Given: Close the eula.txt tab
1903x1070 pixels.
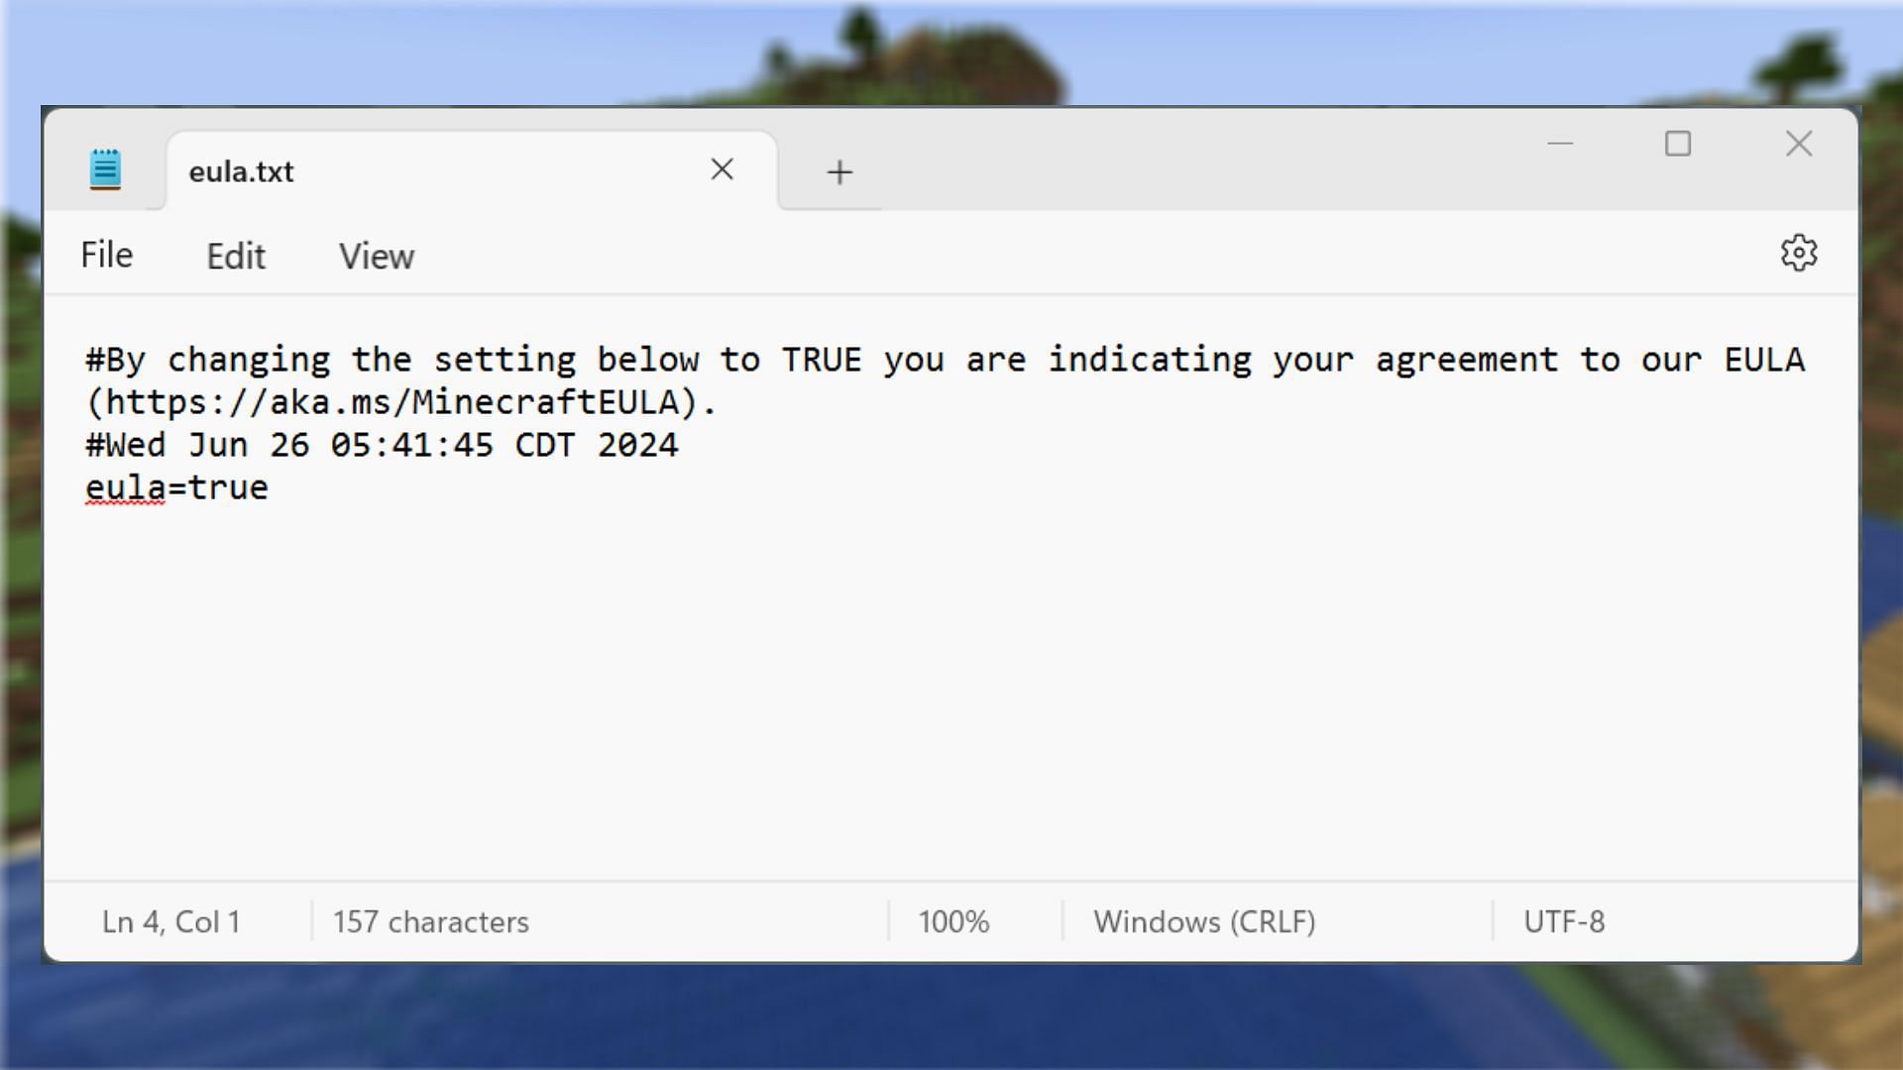Looking at the screenshot, I should pyautogui.click(x=721, y=169).
